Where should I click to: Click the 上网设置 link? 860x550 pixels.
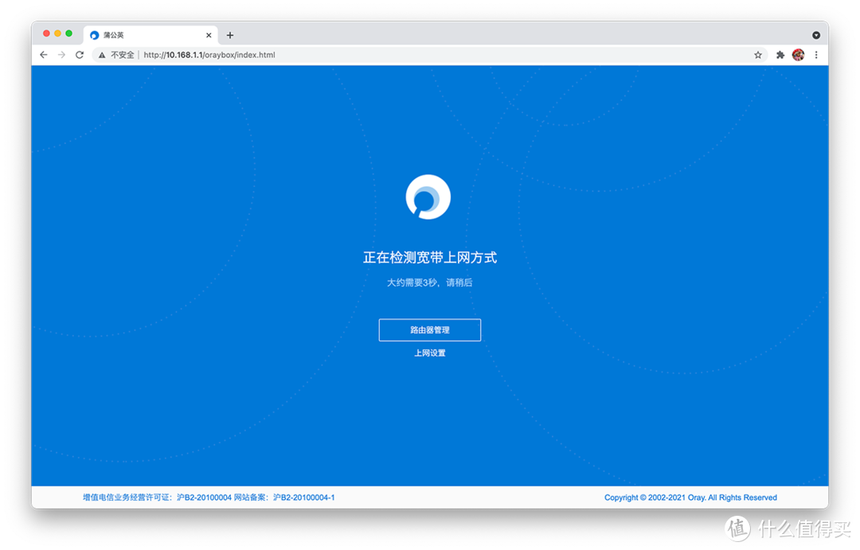430,353
